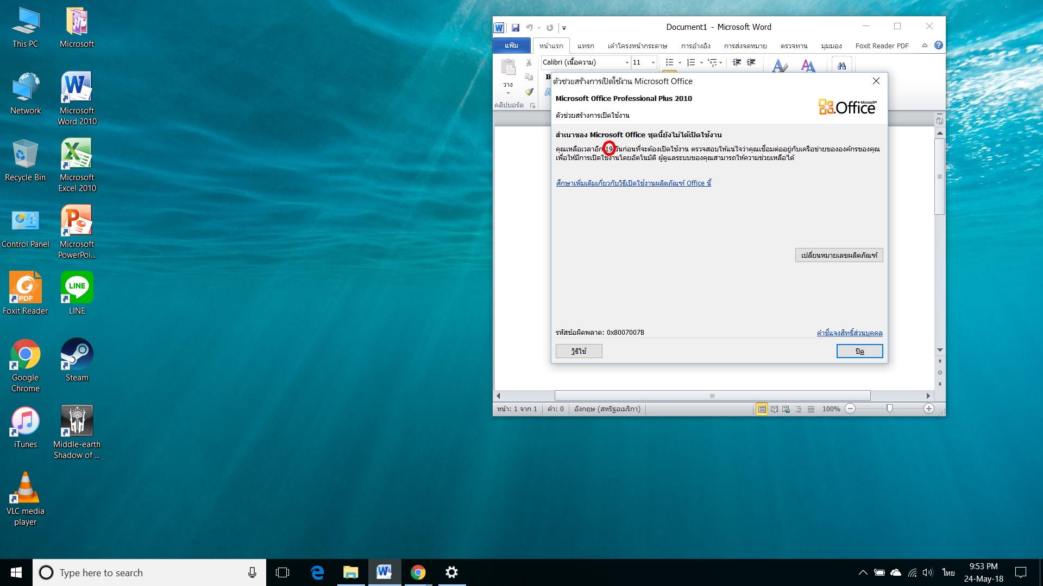Click the วิธีใช้ (Help) button in dialog
Screen dimensions: 1043x586
(x=579, y=351)
